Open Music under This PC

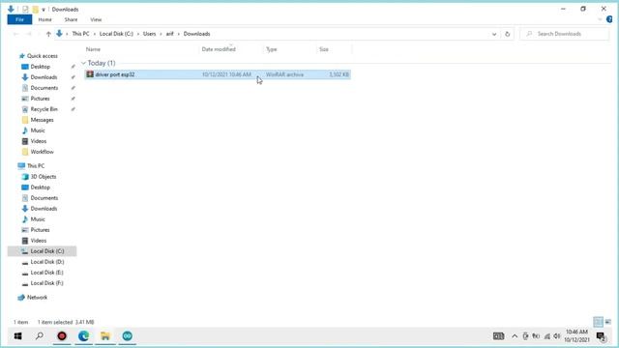(38, 219)
